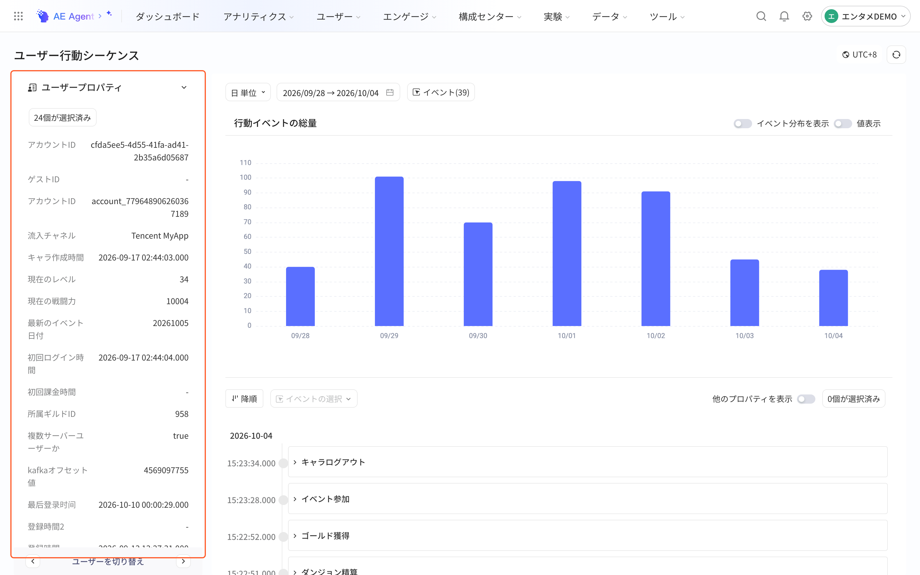Open the イベントの選択 dropdown
Image resolution: width=920 pixels, height=575 pixels.
(x=314, y=398)
